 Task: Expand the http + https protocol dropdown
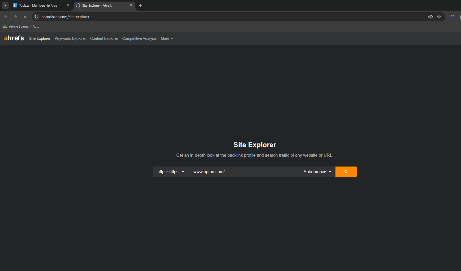tap(171, 172)
